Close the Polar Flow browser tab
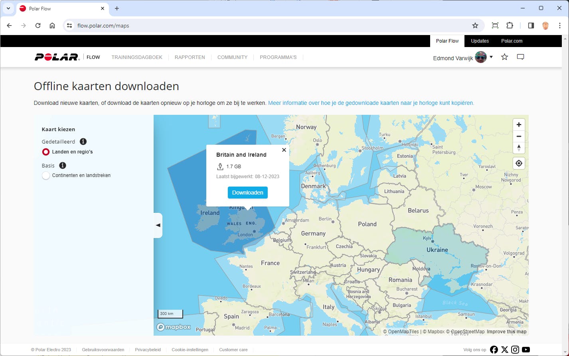This screenshot has height=356, width=569. tap(103, 8)
